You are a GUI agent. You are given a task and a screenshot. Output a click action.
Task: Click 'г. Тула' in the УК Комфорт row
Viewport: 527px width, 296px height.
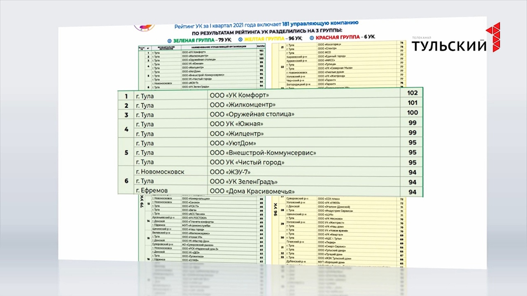pos(145,96)
